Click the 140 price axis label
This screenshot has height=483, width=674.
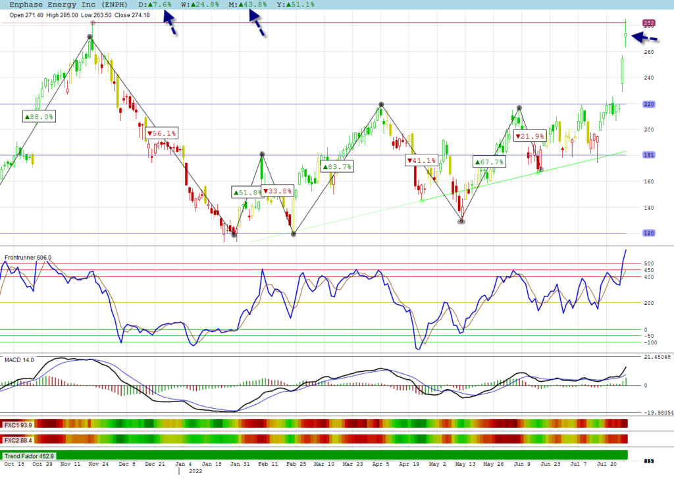coord(648,208)
